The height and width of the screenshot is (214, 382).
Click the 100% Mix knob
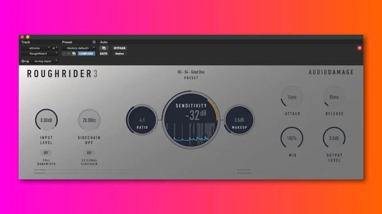pos(292,138)
